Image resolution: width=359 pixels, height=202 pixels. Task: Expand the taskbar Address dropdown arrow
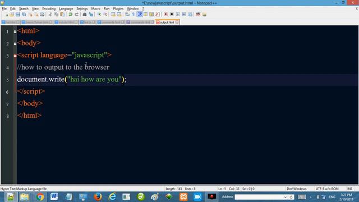point(286,197)
